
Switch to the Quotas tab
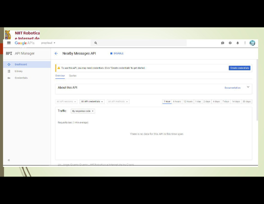[x=73, y=76]
